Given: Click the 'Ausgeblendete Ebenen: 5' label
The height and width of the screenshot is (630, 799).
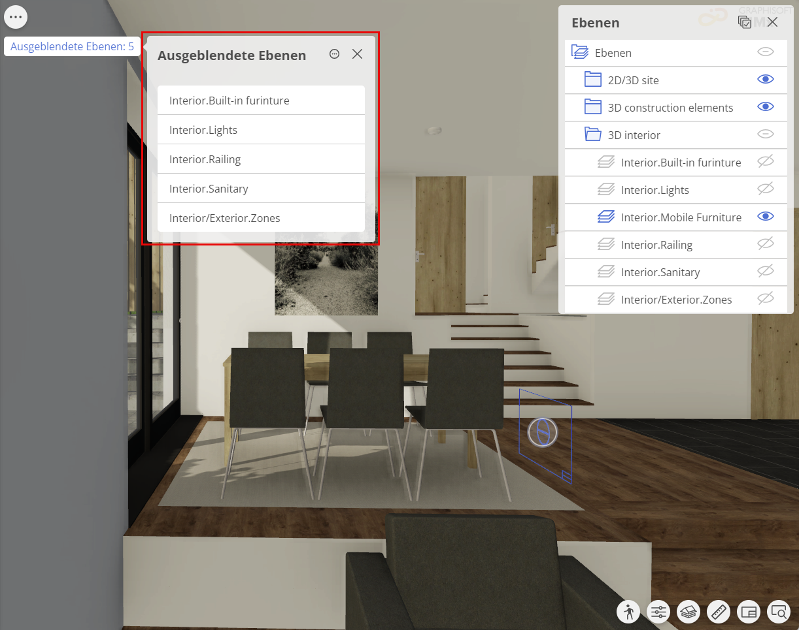Looking at the screenshot, I should 72,46.
